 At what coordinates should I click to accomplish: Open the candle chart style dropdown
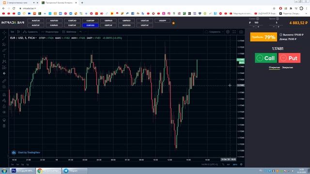(x=18, y=32)
